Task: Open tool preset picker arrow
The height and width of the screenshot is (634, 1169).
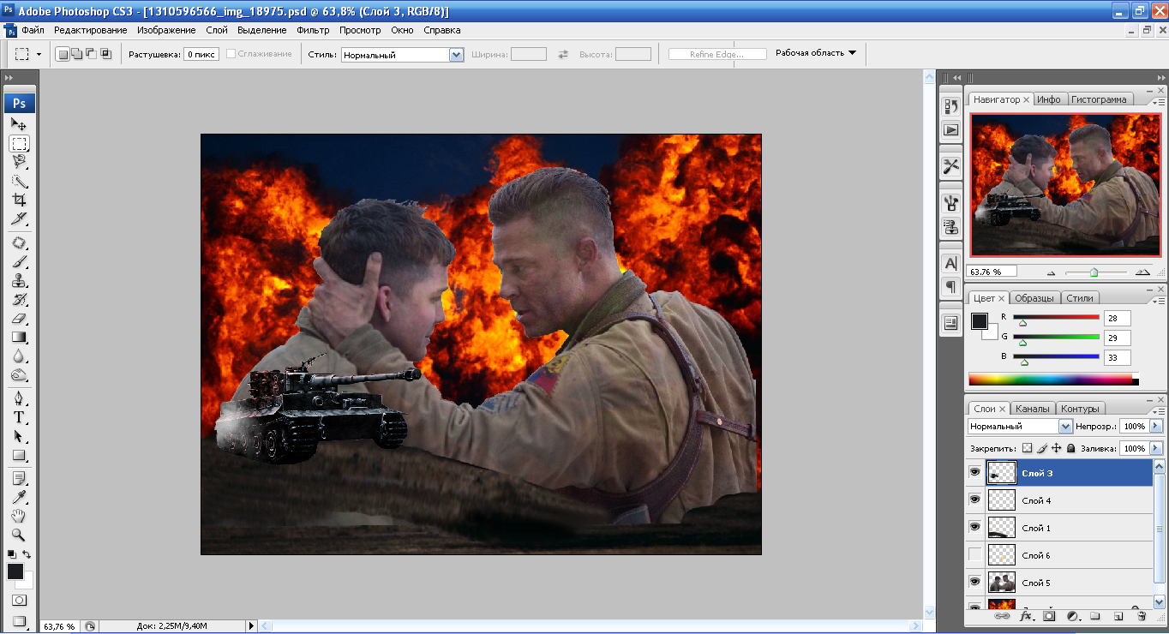Action: click(39, 54)
